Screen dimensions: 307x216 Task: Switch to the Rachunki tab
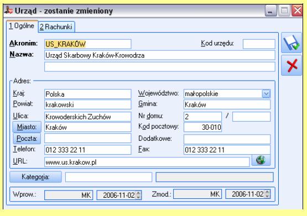coord(56,27)
